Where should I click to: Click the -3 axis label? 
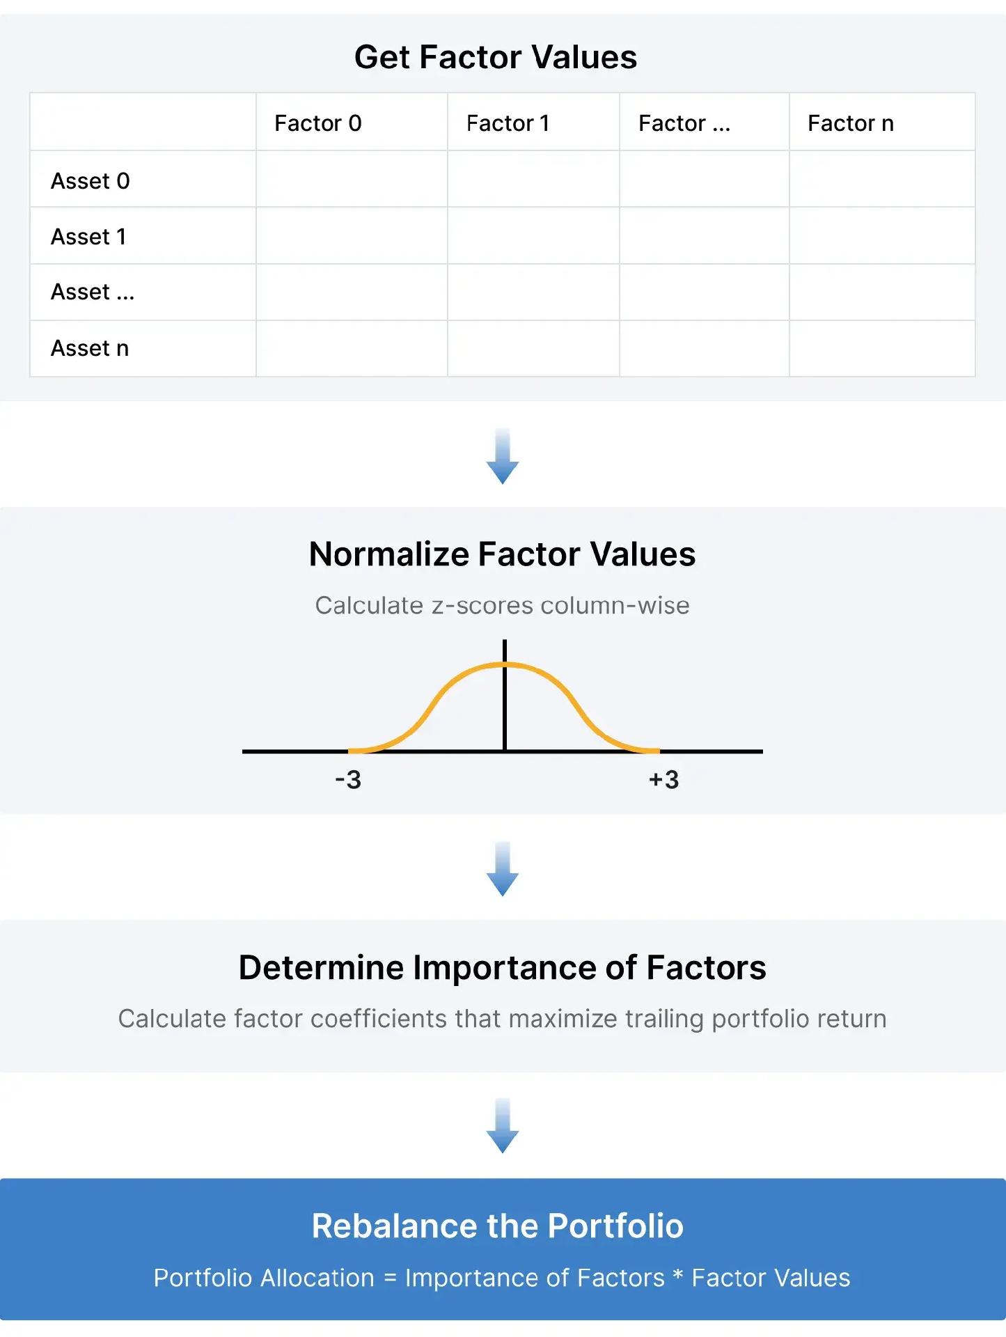pos(348,779)
